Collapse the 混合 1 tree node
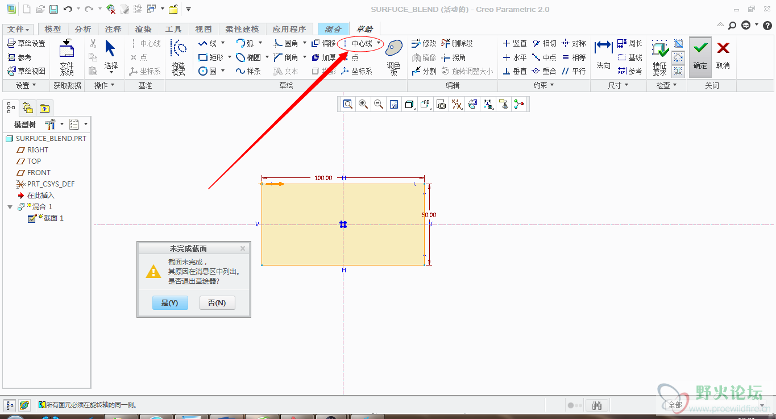 click(10, 207)
